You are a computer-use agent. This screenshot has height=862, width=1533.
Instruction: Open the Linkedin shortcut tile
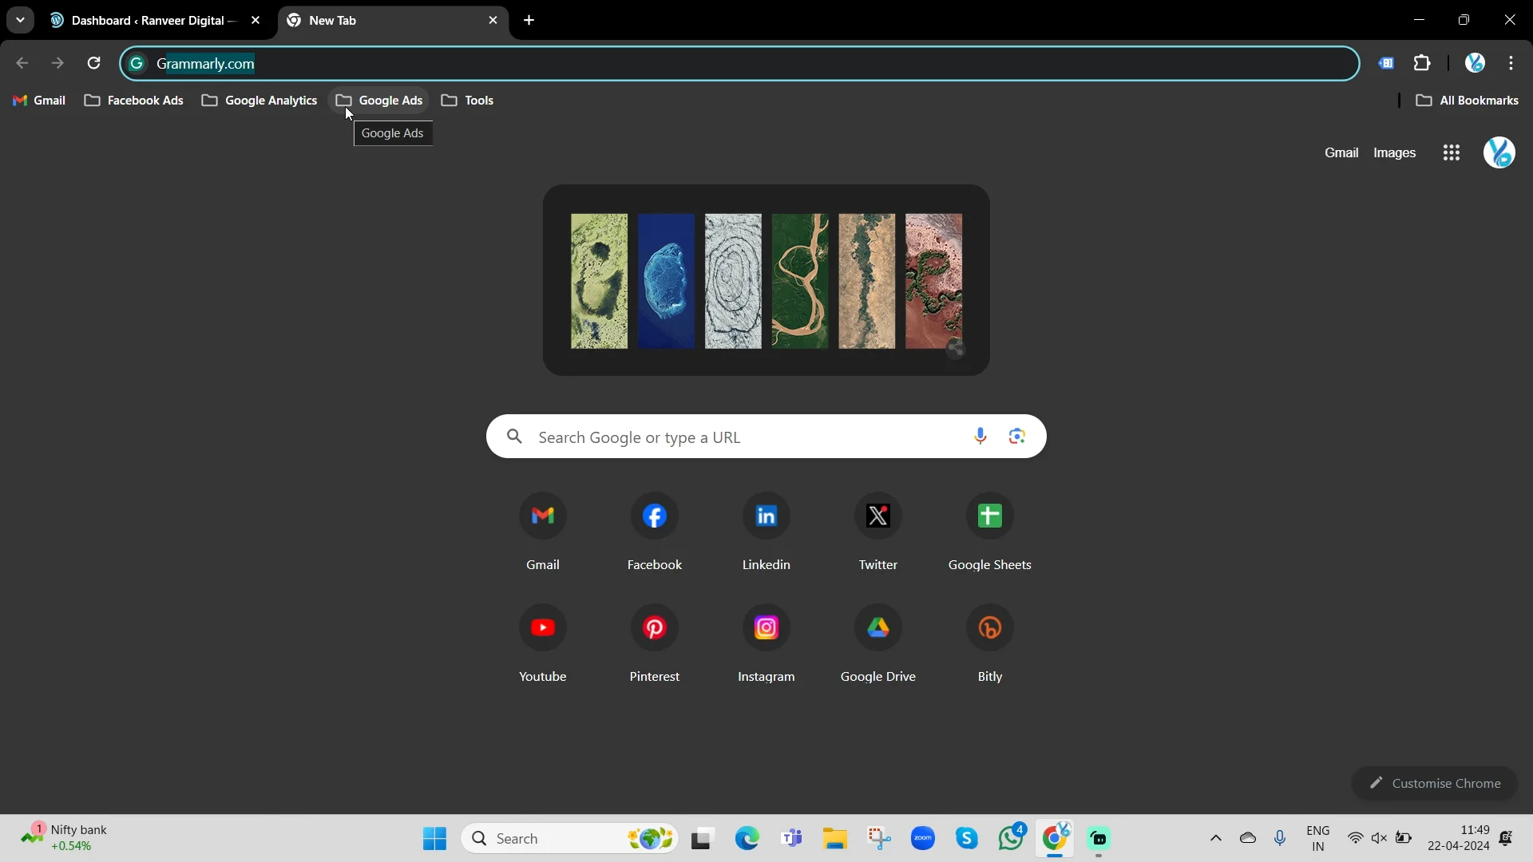click(766, 532)
